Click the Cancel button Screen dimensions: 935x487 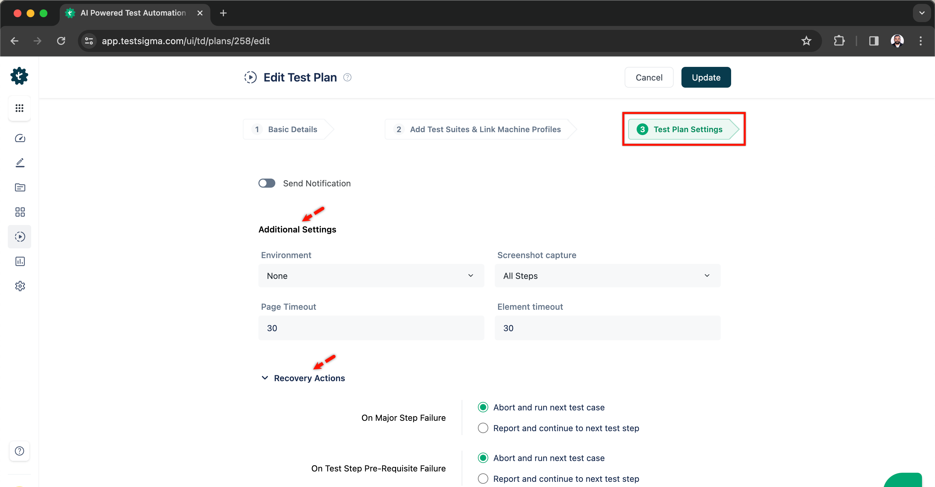649,77
